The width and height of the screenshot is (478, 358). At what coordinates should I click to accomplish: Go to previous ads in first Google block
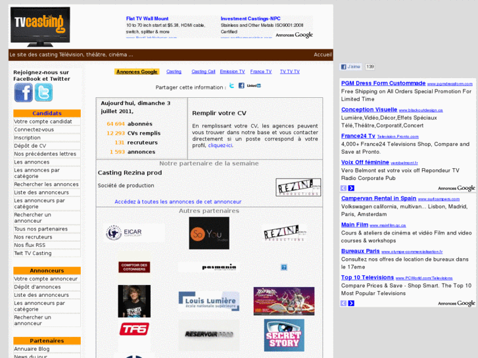pyautogui.click(x=344, y=188)
